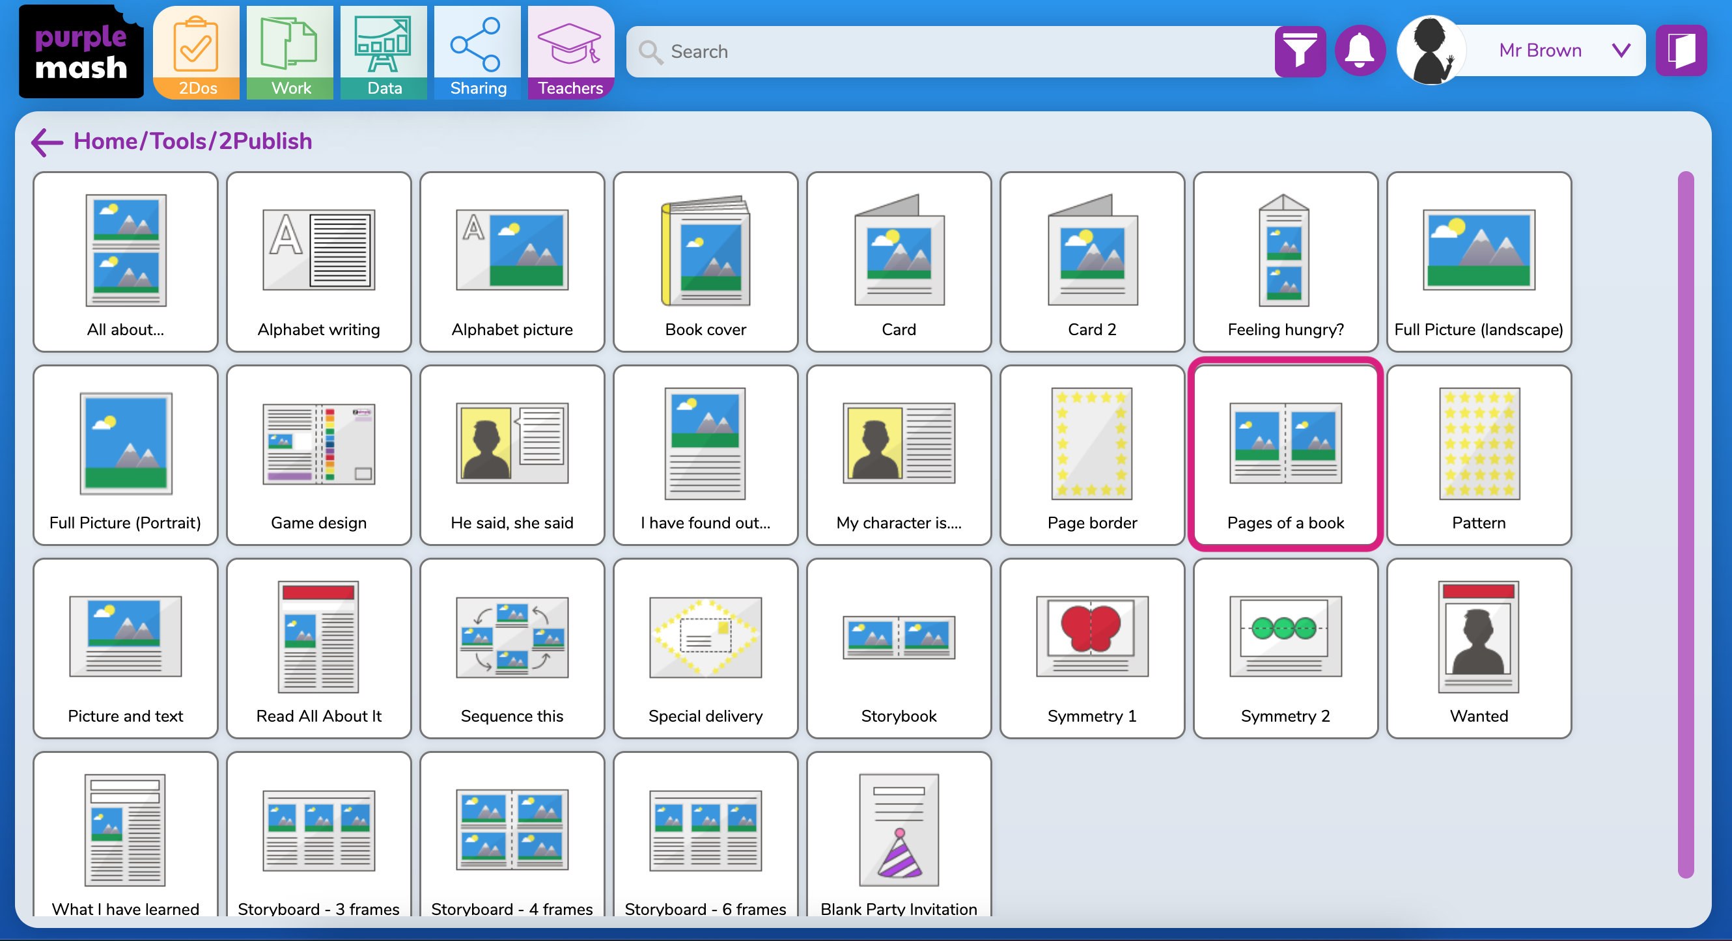
Task: Open the Data tab
Action: tap(384, 53)
